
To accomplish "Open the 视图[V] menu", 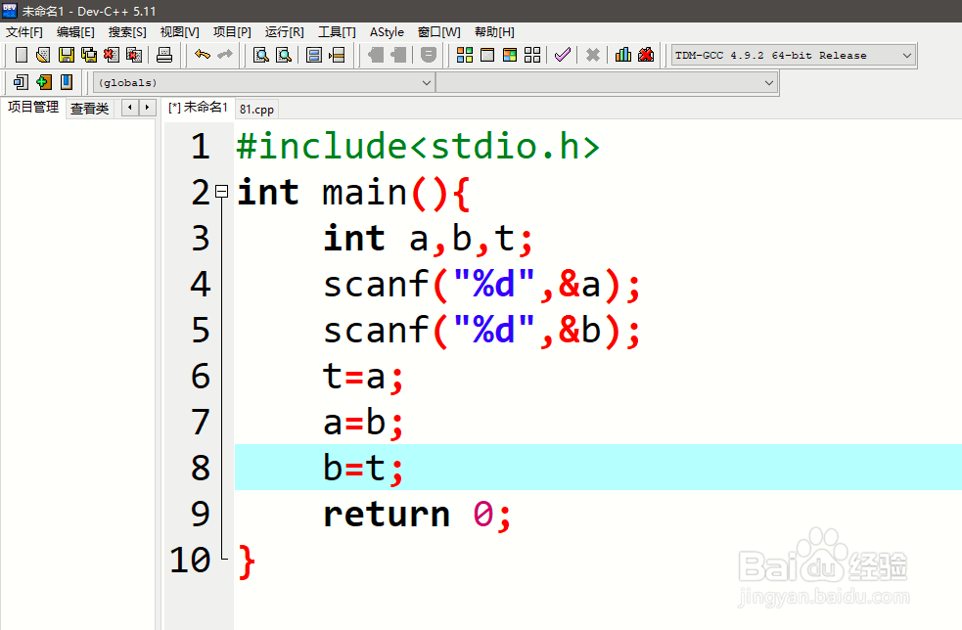I will pyautogui.click(x=180, y=32).
